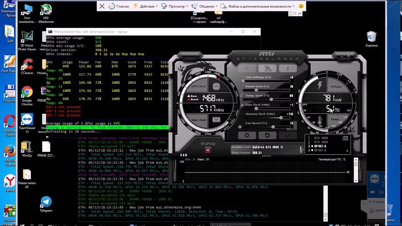Image resolution: width=402 pixels, height=226 pixels.
Task: Open the Afterburner information i button
Action: 288,68
